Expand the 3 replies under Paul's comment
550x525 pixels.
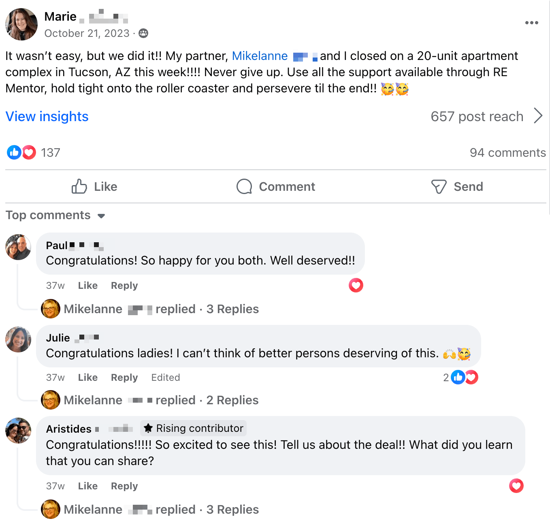click(232, 309)
